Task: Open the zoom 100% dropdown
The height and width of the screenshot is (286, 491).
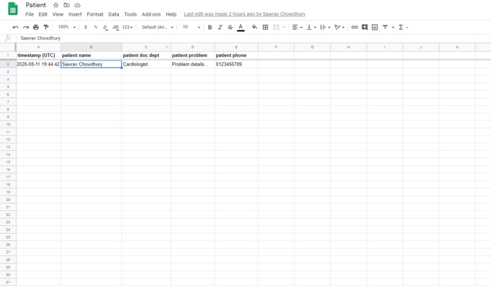Action: [66, 27]
